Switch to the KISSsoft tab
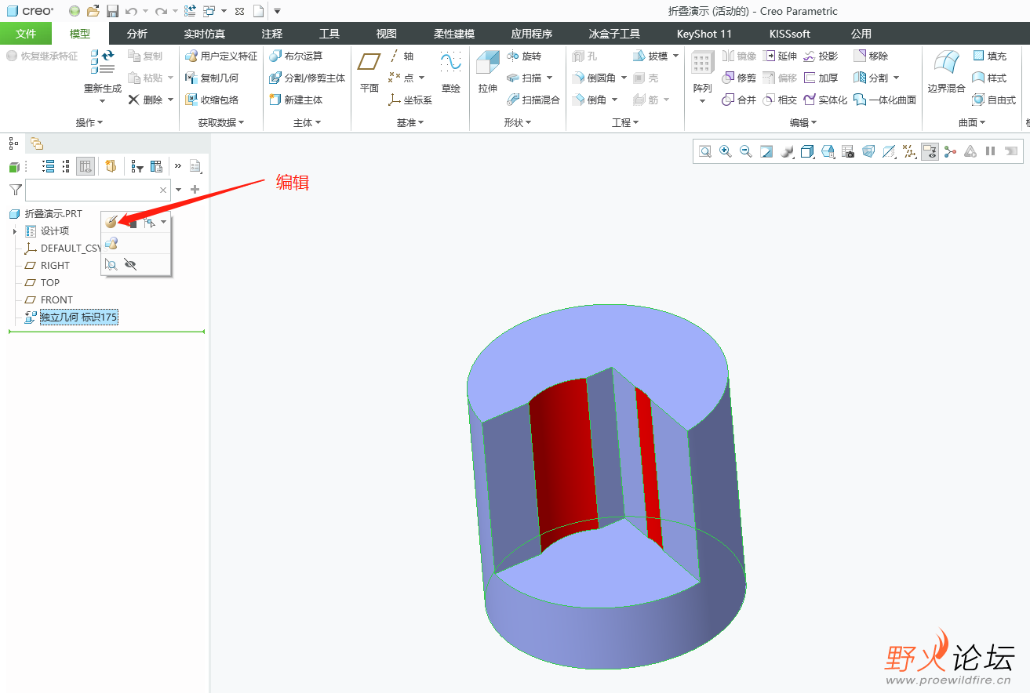The width and height of the screenshot is (1030, 693). coord(790,34)
